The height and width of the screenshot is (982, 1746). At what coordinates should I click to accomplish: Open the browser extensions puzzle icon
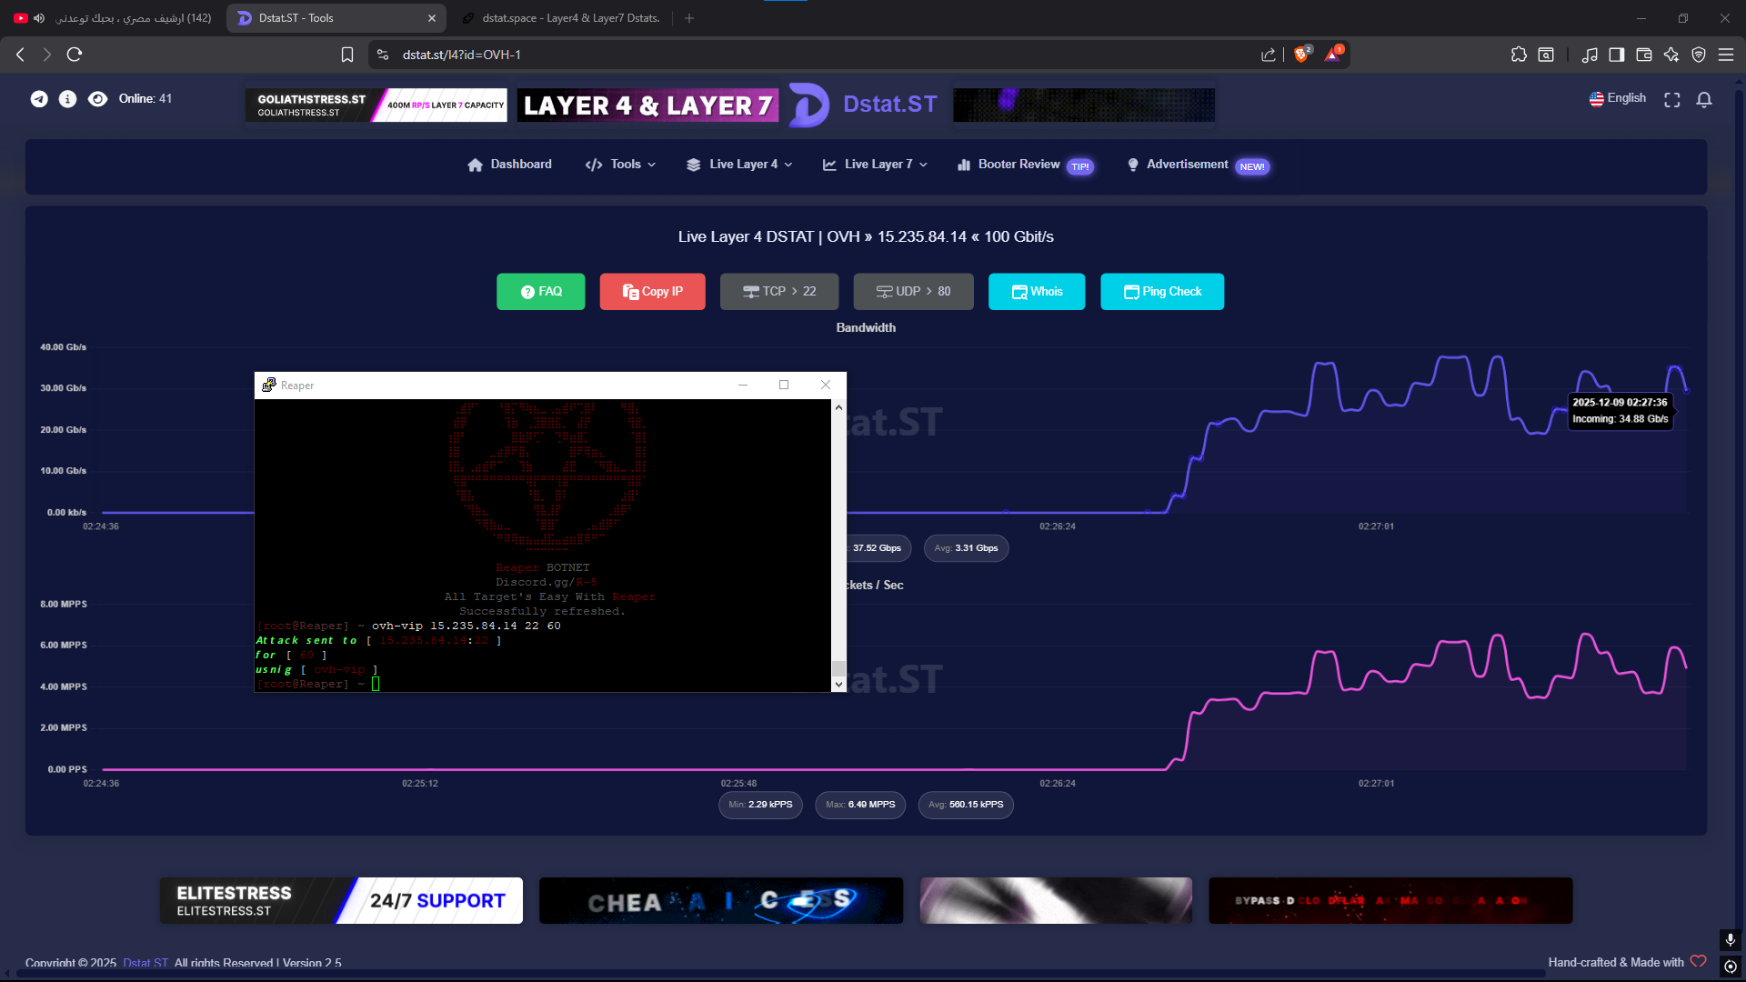point(1519,55)
